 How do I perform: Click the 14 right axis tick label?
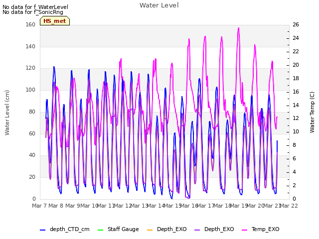[296, 105]
